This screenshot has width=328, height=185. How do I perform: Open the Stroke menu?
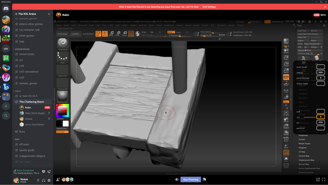[196, 25]
